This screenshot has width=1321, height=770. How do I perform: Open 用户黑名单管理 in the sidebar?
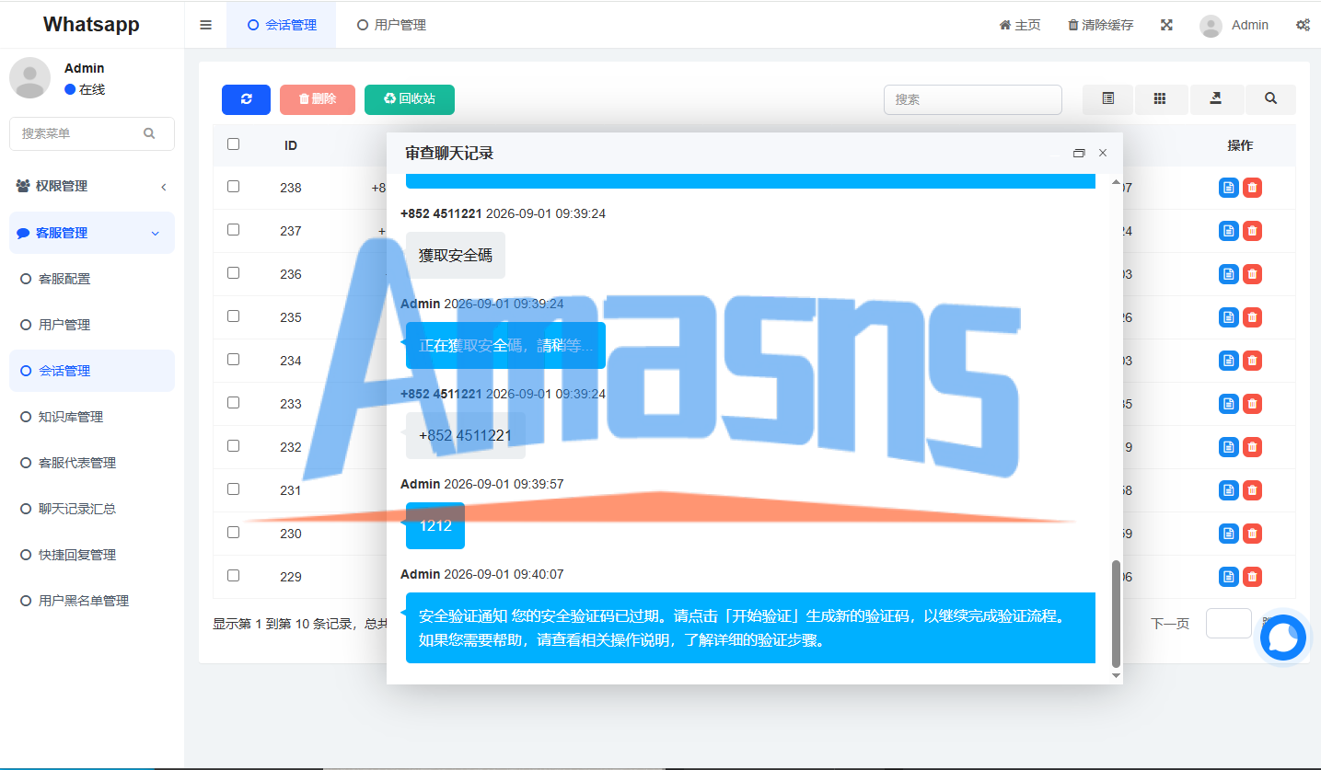click(x=92, y=601)
